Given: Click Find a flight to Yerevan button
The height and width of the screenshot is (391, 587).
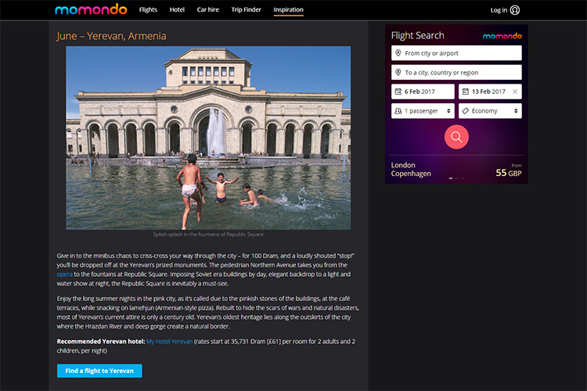Looking at the screenshot, I should pos(99,371).
